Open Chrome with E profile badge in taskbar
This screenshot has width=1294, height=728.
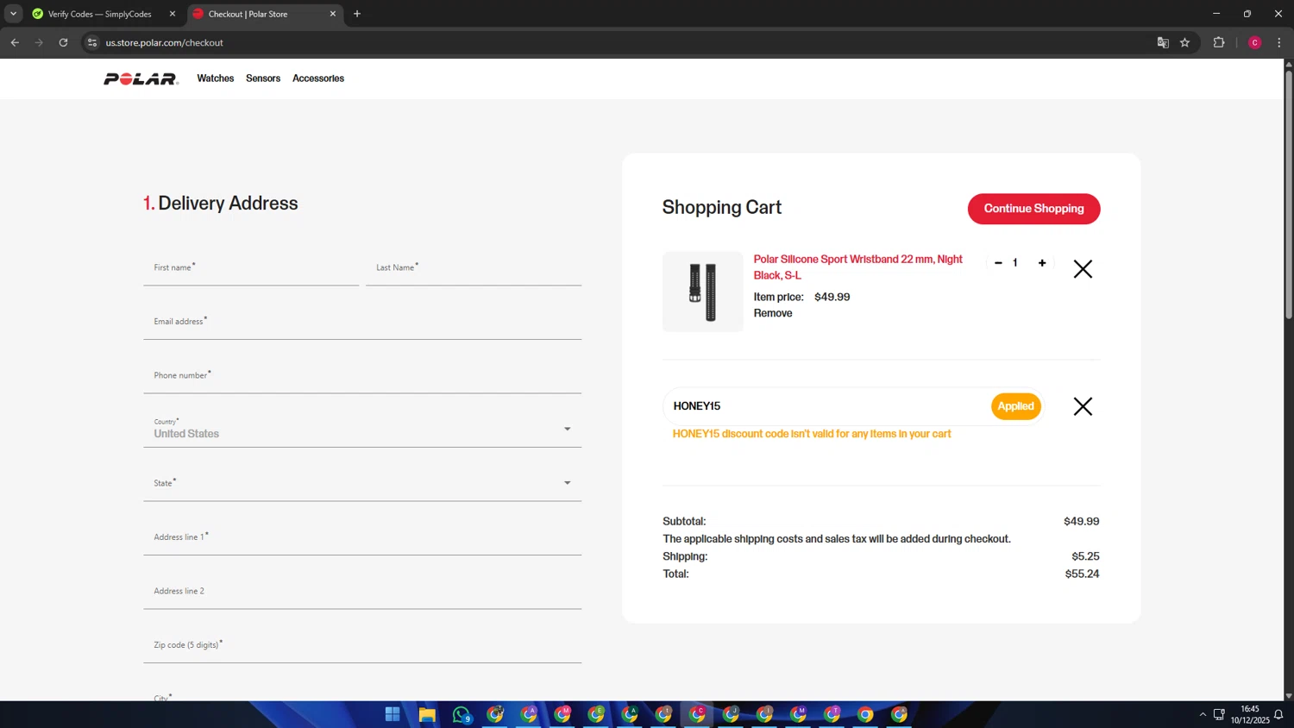596,714
